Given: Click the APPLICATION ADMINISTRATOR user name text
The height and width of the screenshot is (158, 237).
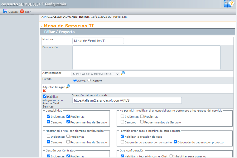Looking at the screenshot, I should click(x=65, y=17).
